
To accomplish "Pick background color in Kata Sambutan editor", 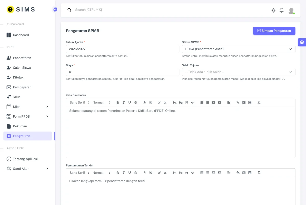I will (x=151, y=102).
